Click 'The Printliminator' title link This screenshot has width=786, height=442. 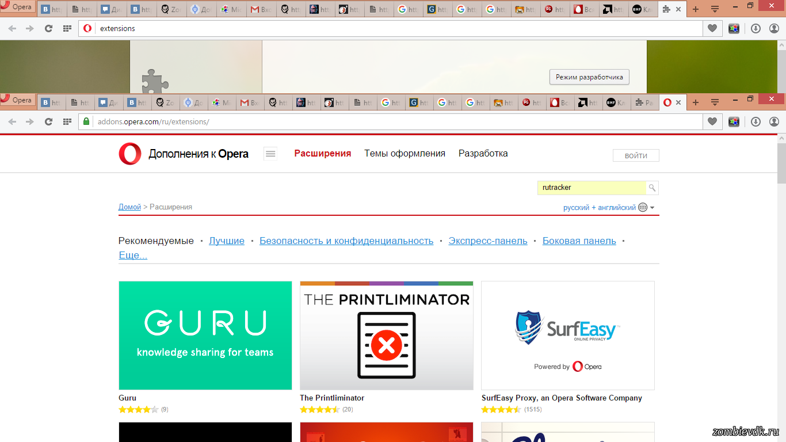tap(332, 398)
